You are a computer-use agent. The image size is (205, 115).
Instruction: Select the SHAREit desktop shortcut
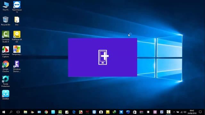click(x=6, y=95)
